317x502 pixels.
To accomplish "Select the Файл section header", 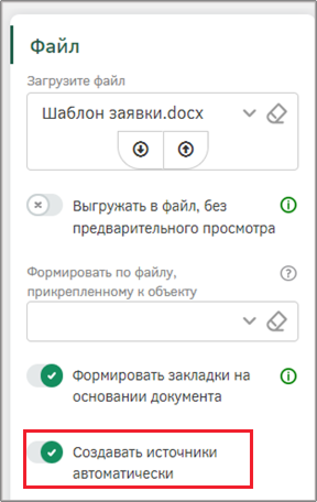I will click(54, 46).
